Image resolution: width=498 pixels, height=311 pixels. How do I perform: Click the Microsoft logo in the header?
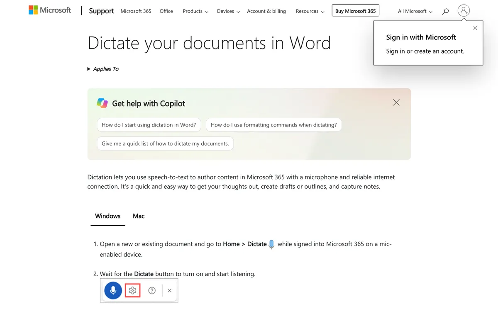pos(50,10)
